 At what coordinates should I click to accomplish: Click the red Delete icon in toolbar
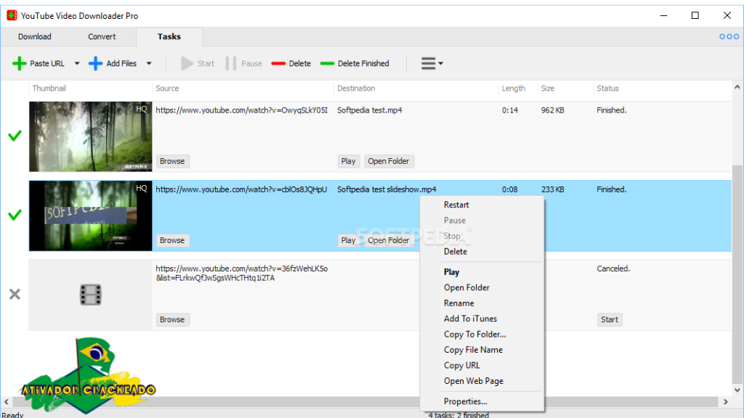[278, 64]
